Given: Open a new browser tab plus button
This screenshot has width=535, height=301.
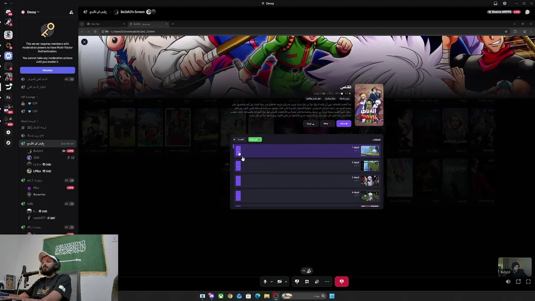Looking at the screenshot, I should [x=173, y=24].
